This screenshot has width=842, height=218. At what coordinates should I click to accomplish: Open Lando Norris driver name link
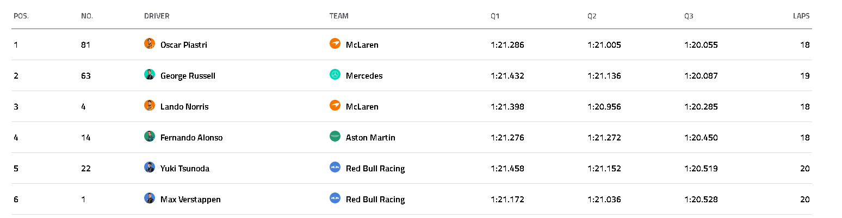pos(184,107)
